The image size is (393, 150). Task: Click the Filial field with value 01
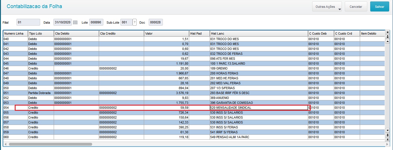(x=28, y=22)
